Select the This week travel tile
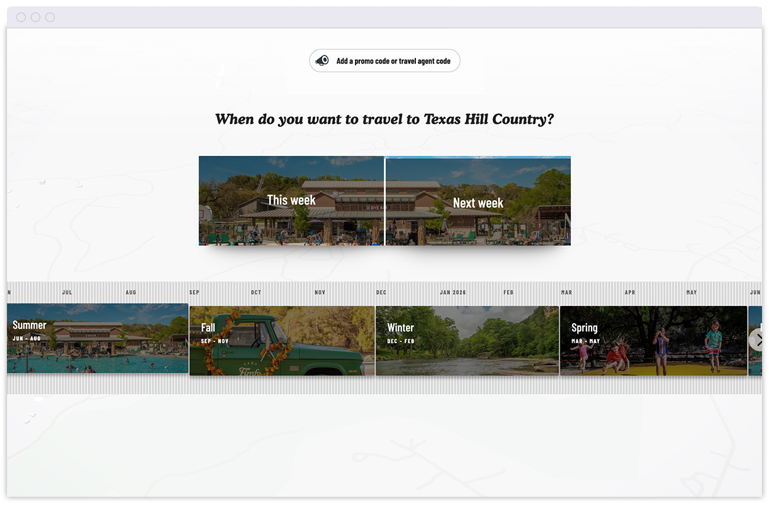 [291, 200]
